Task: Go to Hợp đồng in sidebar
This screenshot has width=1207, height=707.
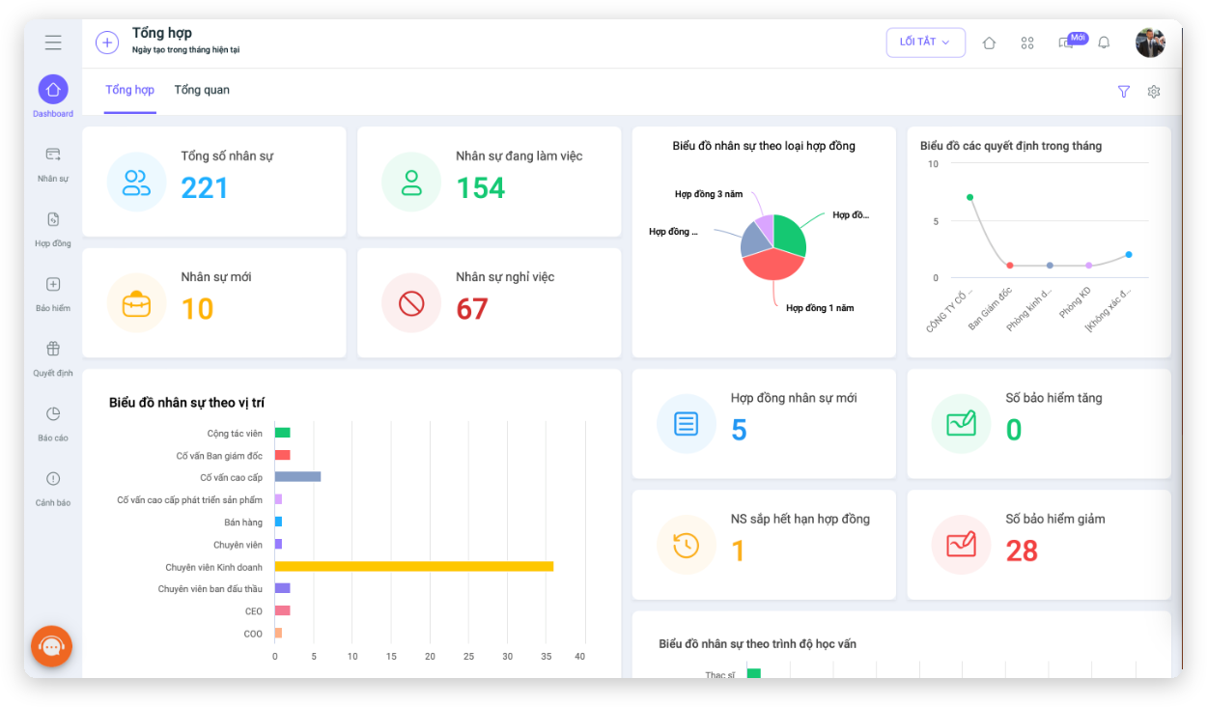Action: tap(53, 219)
